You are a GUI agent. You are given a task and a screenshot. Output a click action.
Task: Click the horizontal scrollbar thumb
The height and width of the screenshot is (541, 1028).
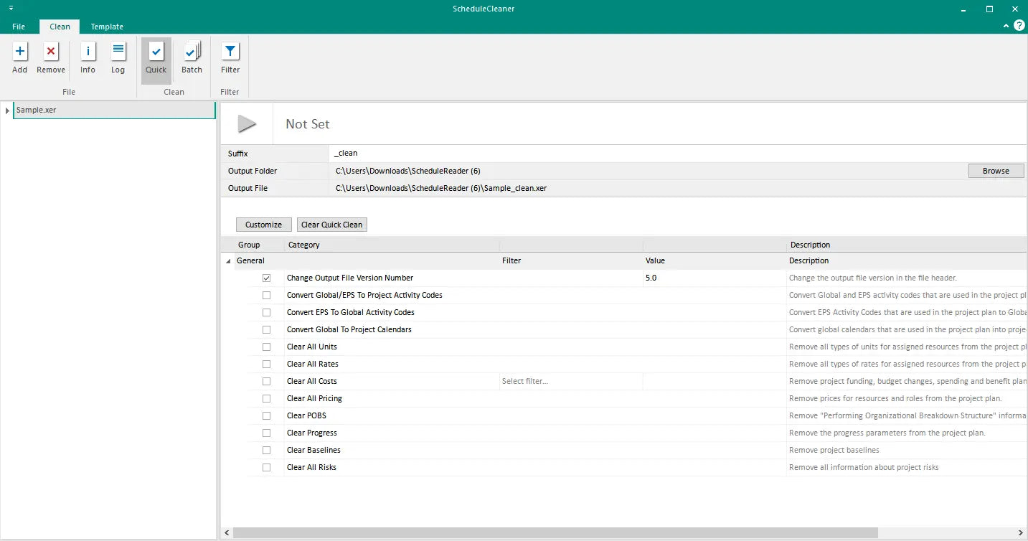tap(555, 533)
